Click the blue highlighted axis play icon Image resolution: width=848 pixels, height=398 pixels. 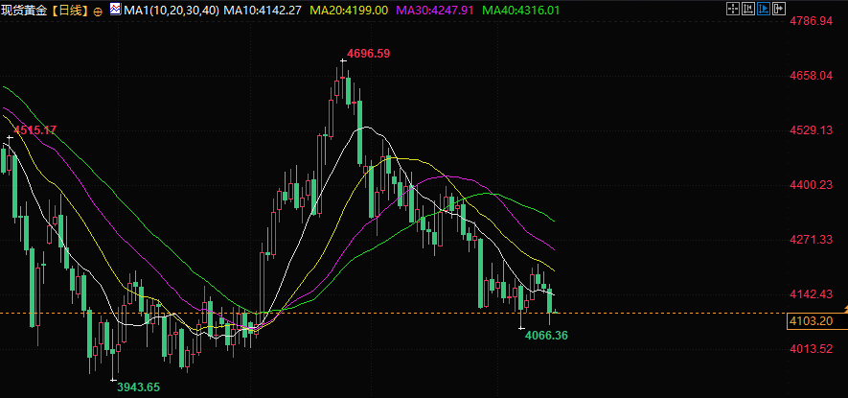(764, 9)
